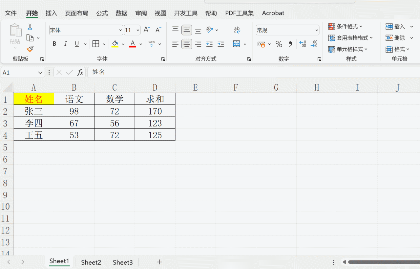Open the 文件 menu
Viewport: 420px width, 269px height.
(11, 13)
